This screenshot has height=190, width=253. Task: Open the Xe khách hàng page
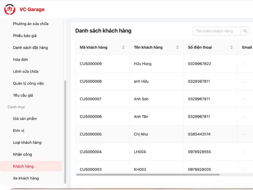pyautogui.click(x=26, y=178)
